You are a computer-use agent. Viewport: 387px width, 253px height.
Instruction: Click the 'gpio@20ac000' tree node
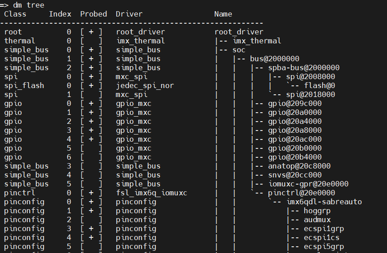295,139
